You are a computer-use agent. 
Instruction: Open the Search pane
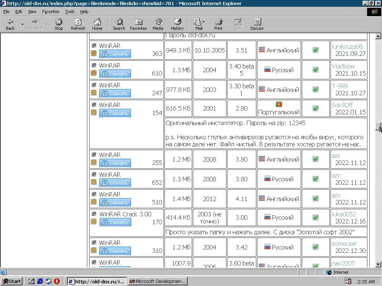(x=119, y=24)
